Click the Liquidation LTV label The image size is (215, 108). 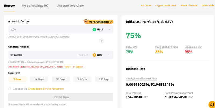tap(193, 47)
